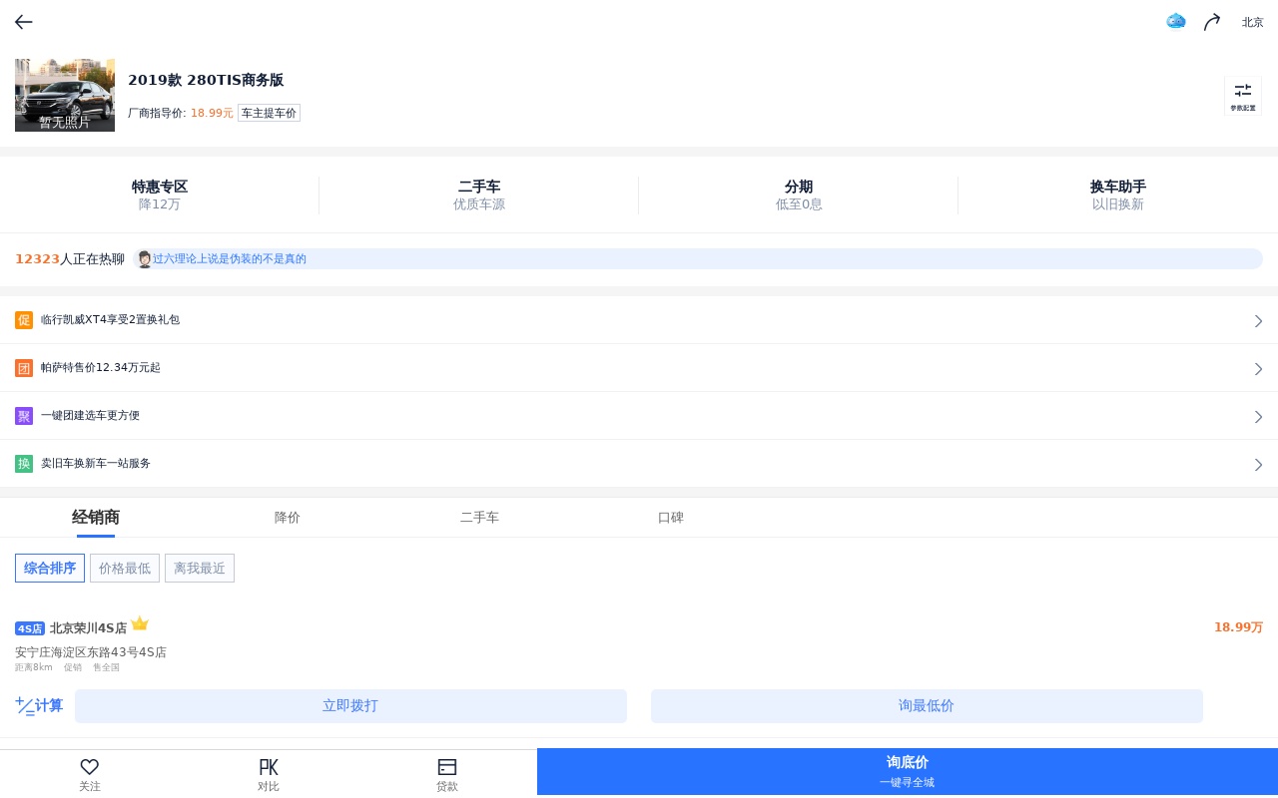Open 帕萨特售价12.34万元起 text
The width and height of the screenshot is (1278, 798).
[101, 368]
